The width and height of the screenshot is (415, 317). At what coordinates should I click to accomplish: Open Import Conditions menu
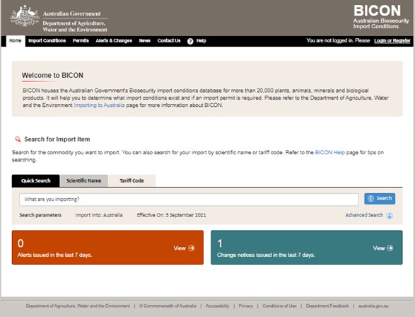click(47, 41)
